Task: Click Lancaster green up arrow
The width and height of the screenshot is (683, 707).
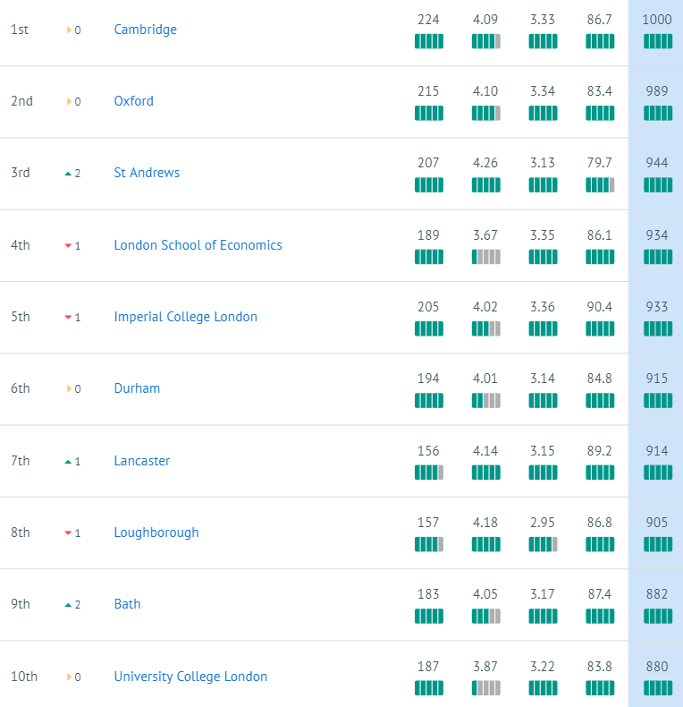Action: 68,462
